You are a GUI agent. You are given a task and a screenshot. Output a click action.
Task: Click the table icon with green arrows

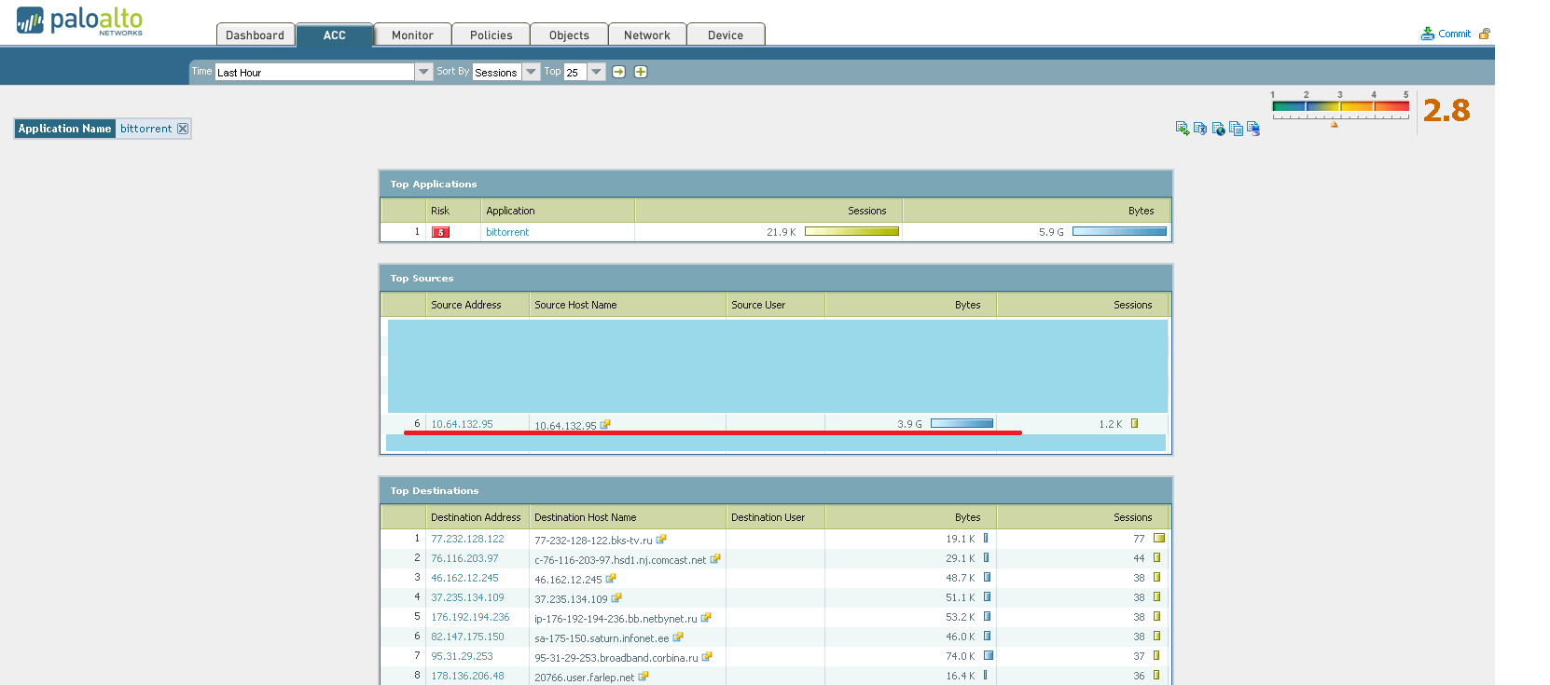(x=1183, y=129)
